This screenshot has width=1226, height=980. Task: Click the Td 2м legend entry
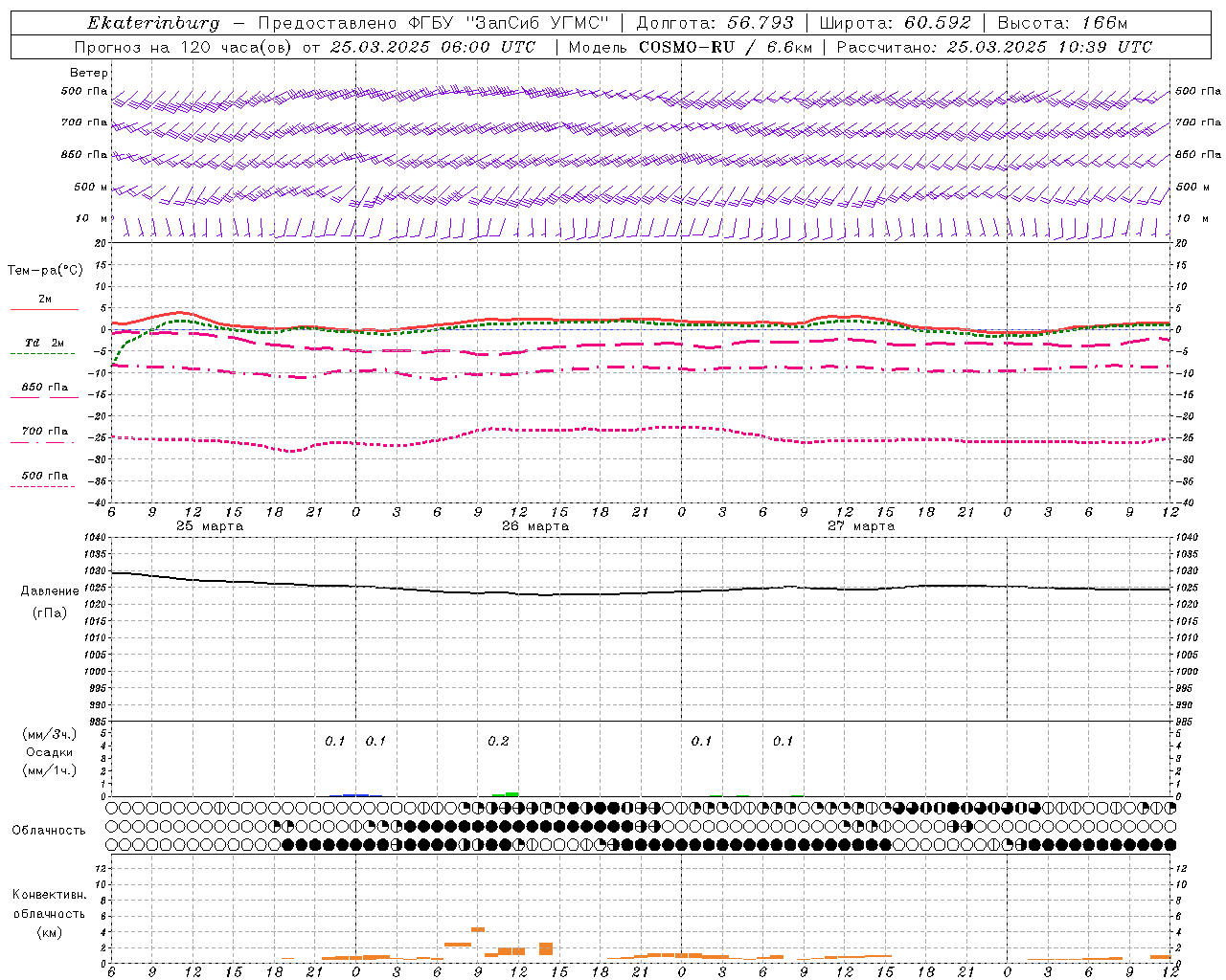[x=44, y=343]
